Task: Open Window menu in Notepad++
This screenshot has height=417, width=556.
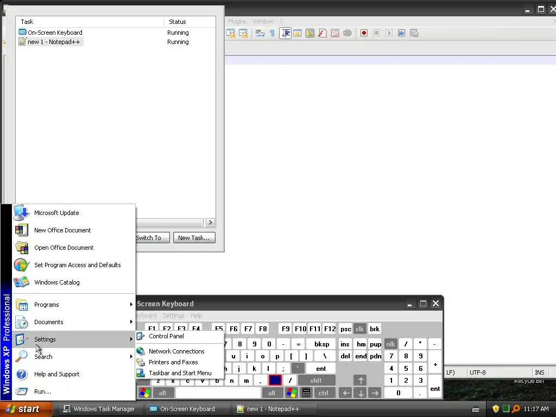Action: (x=263, y=21)
